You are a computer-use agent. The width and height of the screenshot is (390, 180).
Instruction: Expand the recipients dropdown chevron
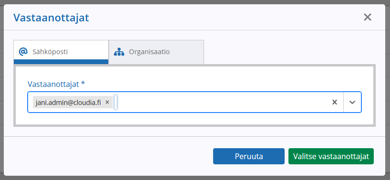[352, 102]
